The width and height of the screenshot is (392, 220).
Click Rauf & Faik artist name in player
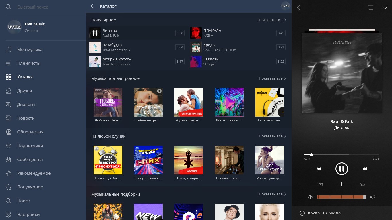[x=342, y=121]
